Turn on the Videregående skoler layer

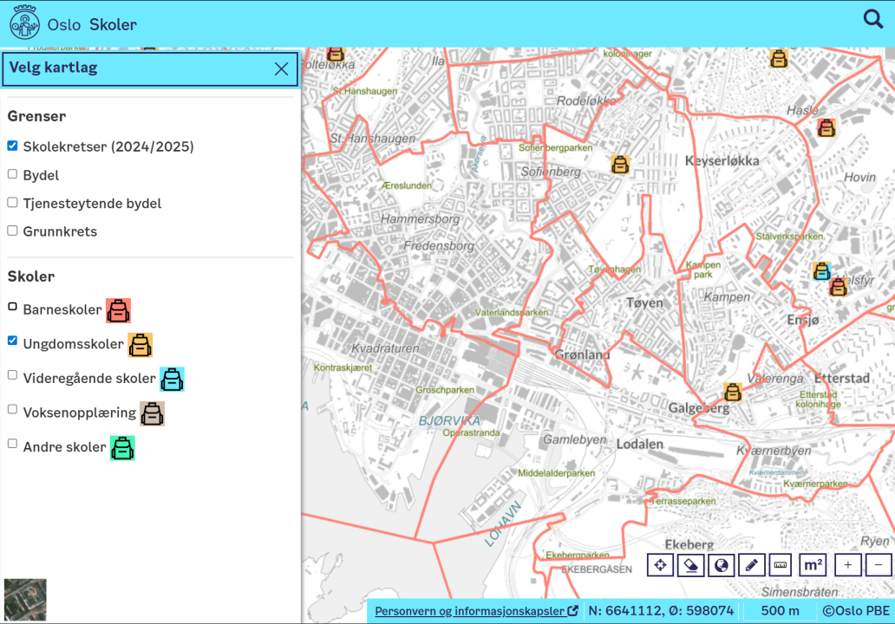coord(12,375)
